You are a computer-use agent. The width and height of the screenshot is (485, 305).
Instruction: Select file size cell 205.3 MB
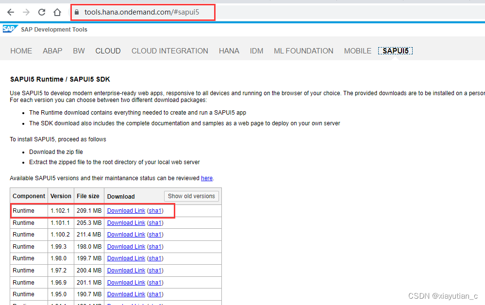89,223
